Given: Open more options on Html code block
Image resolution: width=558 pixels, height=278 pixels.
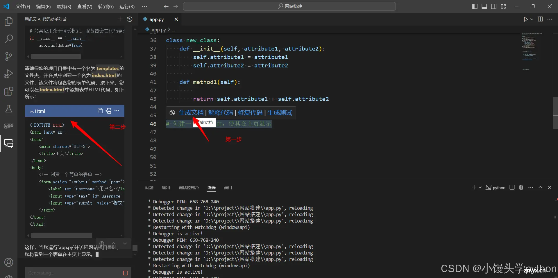Looking at the screenshot, I should [x=117, y=111].
